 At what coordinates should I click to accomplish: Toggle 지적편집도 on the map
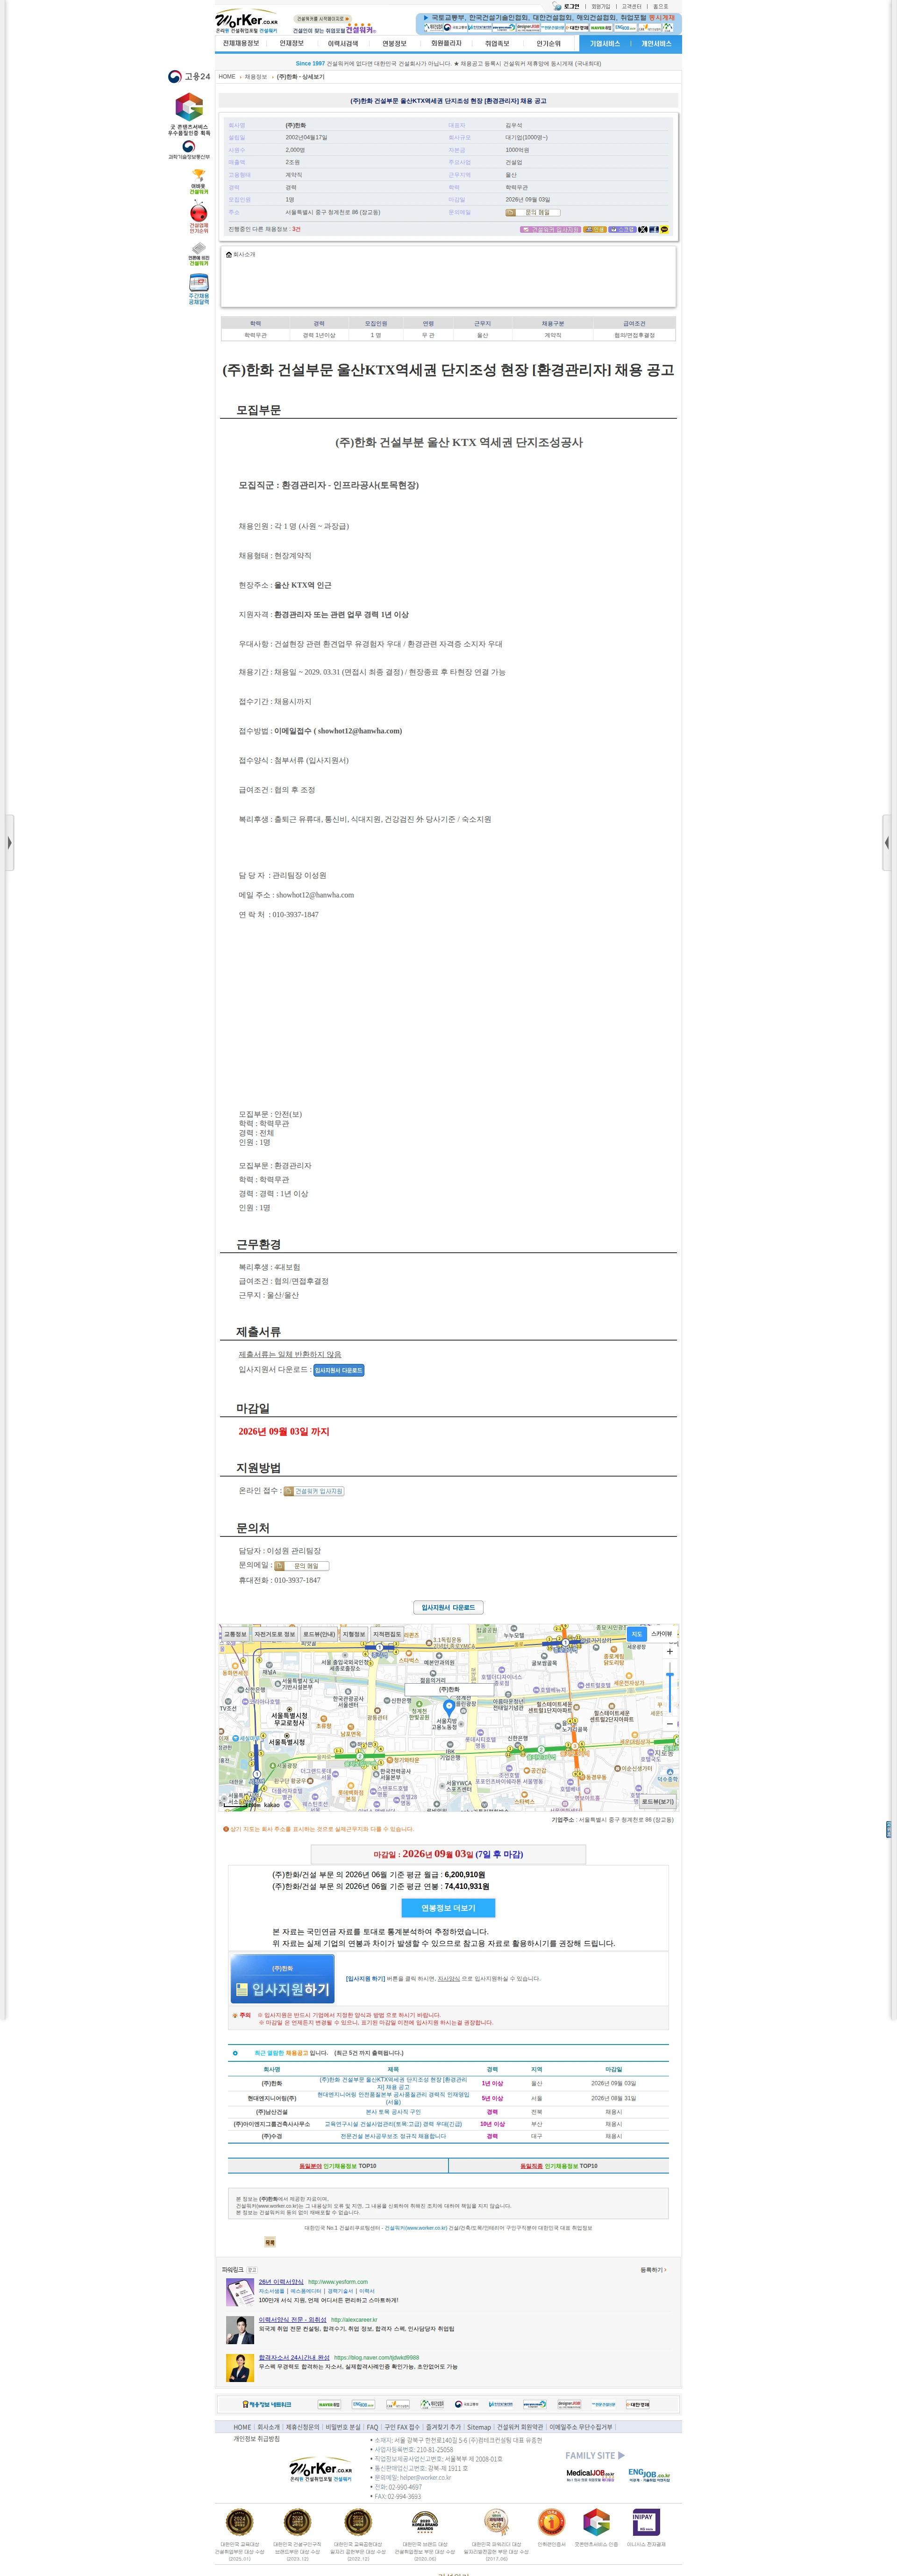tap(387, 1634)
